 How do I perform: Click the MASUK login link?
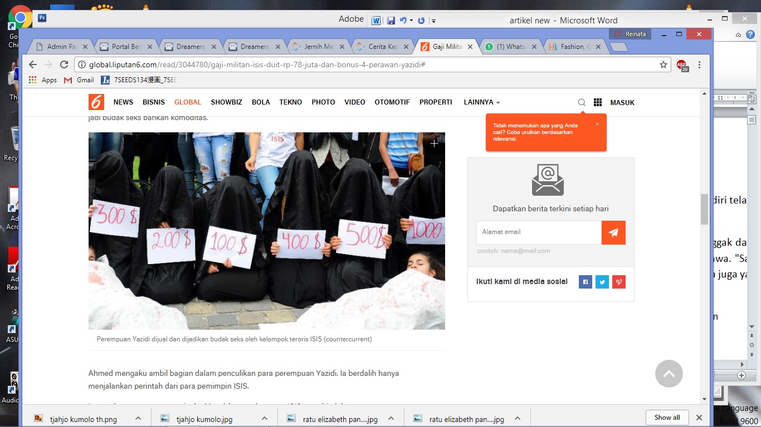point(622,102)
